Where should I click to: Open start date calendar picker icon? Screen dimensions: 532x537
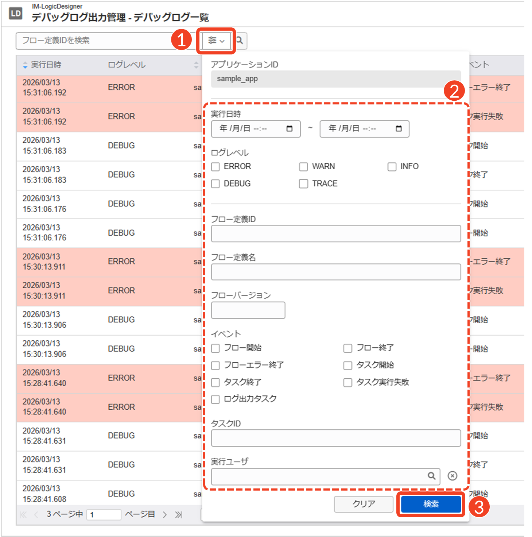(x=290, y=128)
